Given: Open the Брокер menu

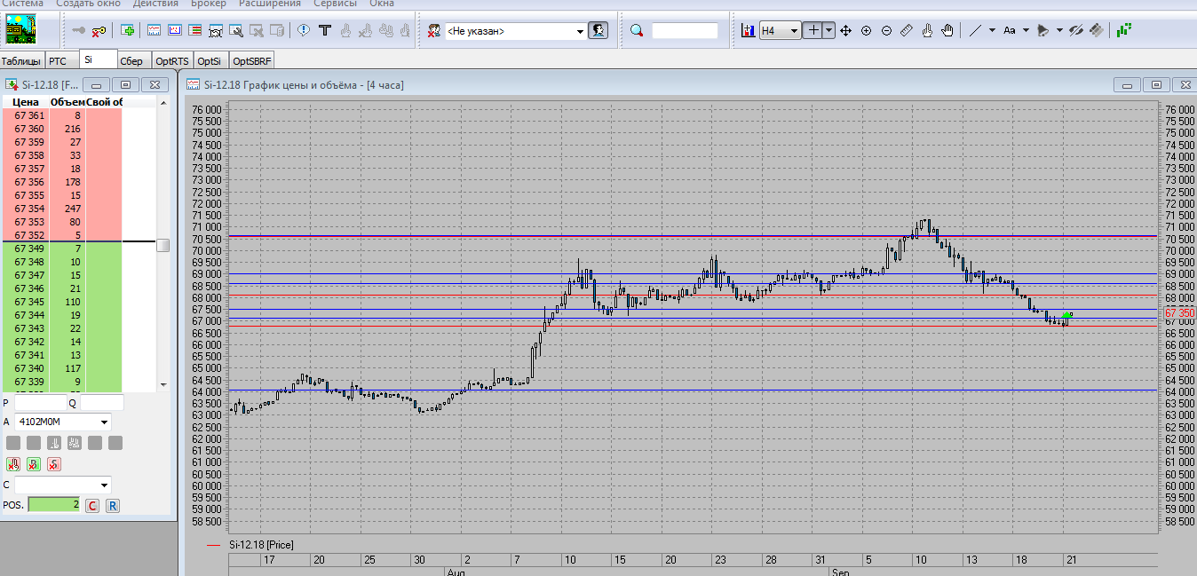Looking at the screenshot, I should pos(208,4).
